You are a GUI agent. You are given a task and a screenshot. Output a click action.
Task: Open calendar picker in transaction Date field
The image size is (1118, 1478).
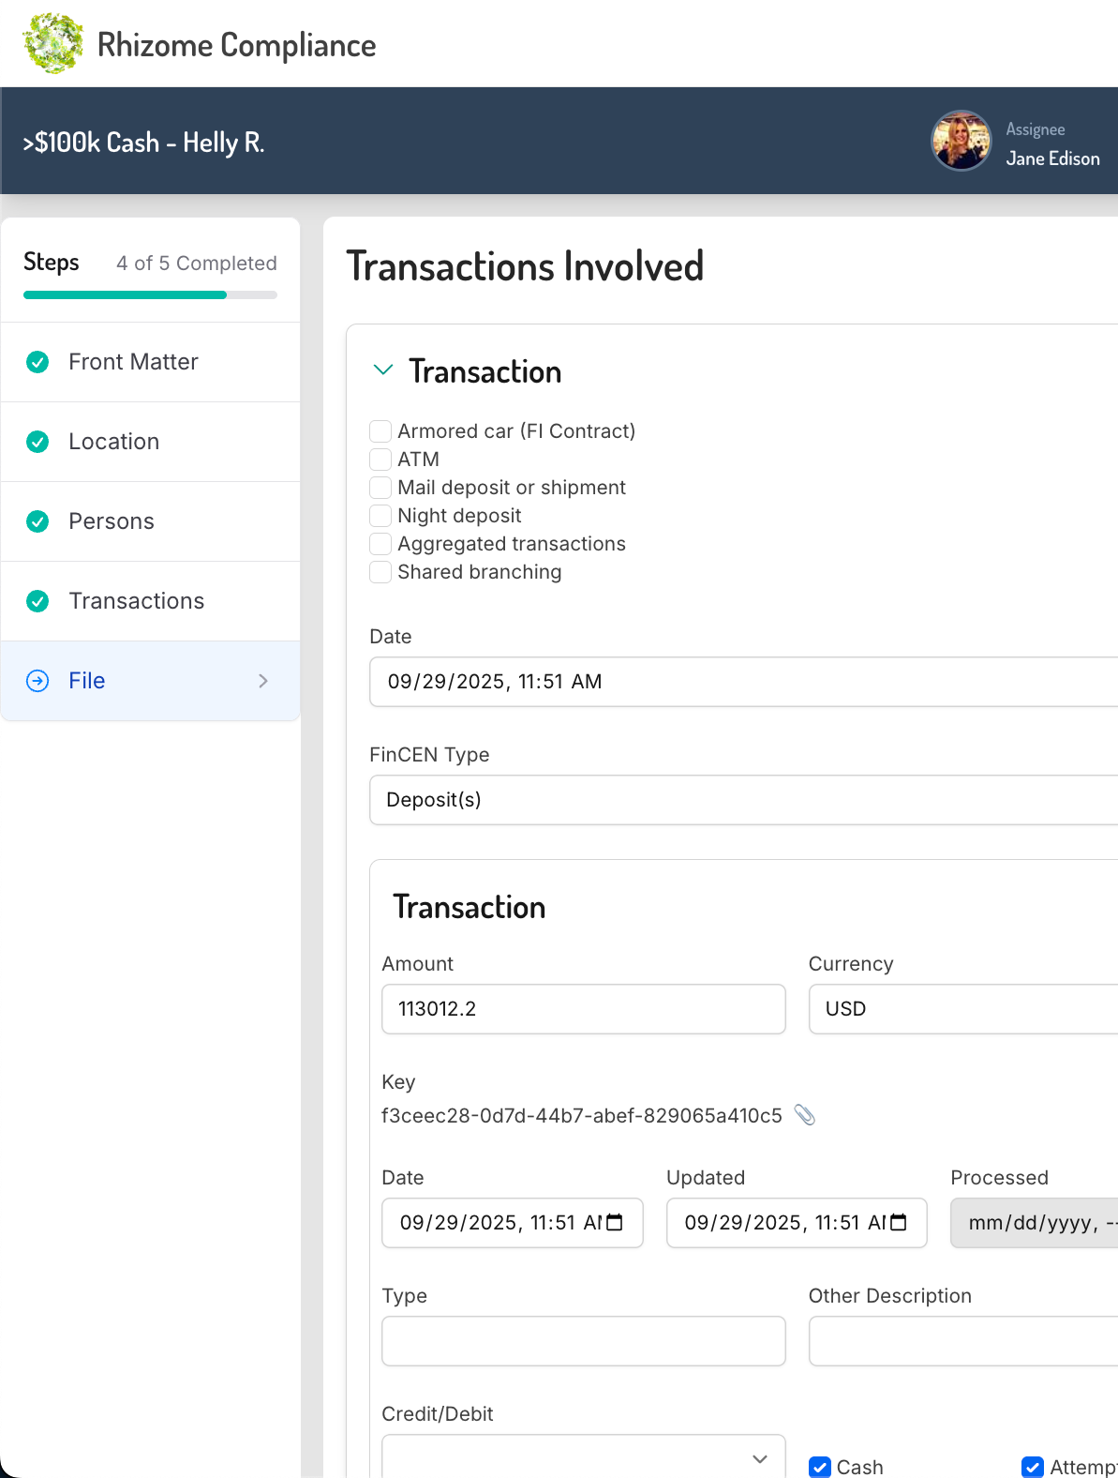pos(615,1223)
